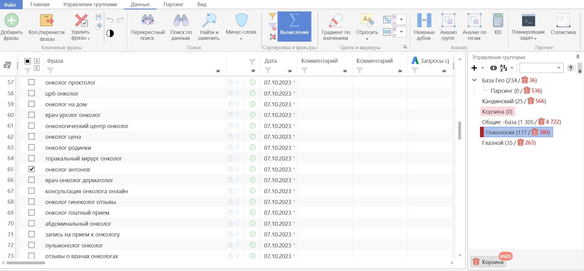Tick the checkbox for онколог цена
Screen dimensions: 584x271
(x=32, y=136)
